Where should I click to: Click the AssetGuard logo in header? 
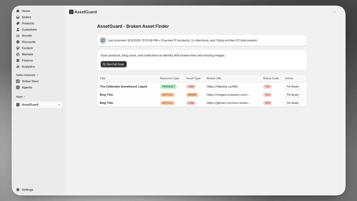(x=71, y=12)
